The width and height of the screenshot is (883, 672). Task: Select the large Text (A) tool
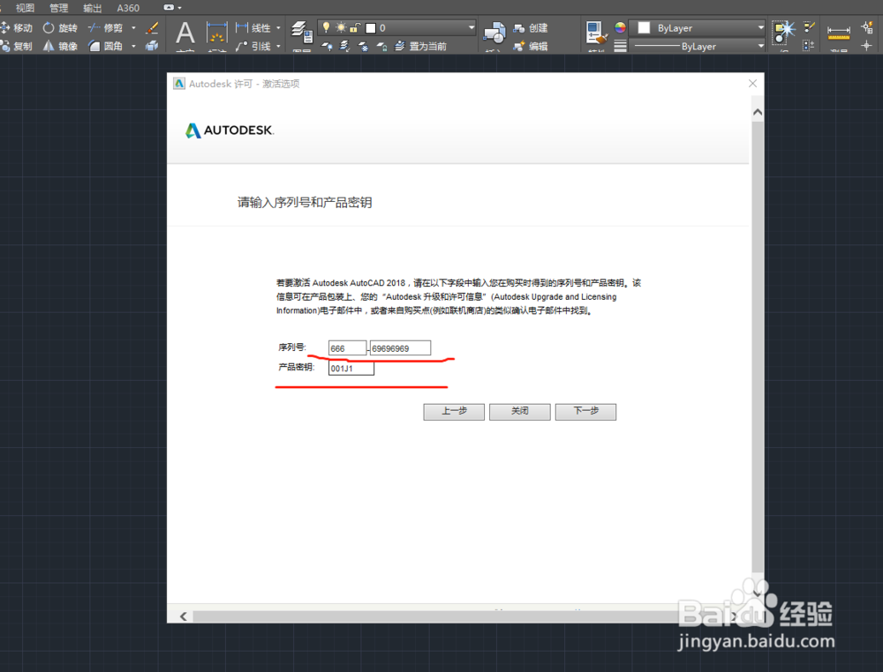185,34
